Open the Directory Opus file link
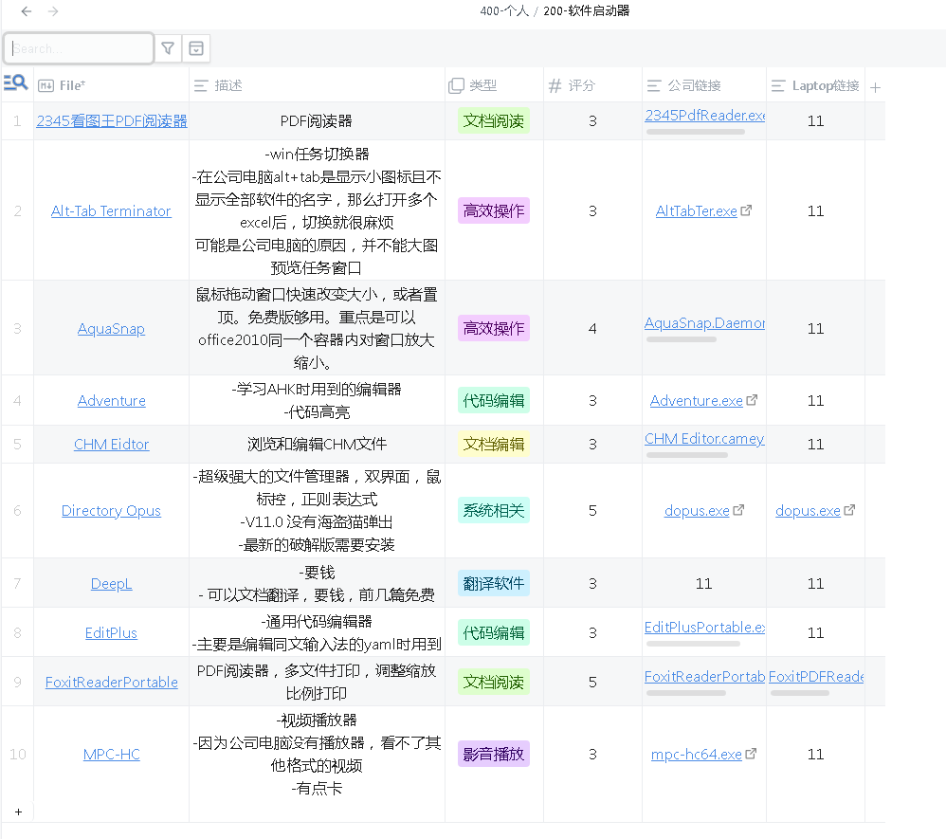This screenshot has width=946, height=839. coord(111,510)
